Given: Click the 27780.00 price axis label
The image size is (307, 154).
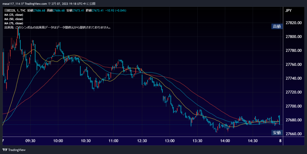Looking at the screenshot, I should click(294, 51).
